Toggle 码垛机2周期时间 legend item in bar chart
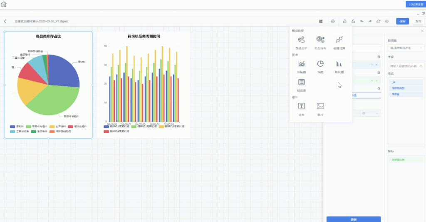Image resolution: width=426 pixels, height=222 pixels. tap(144, 127)
